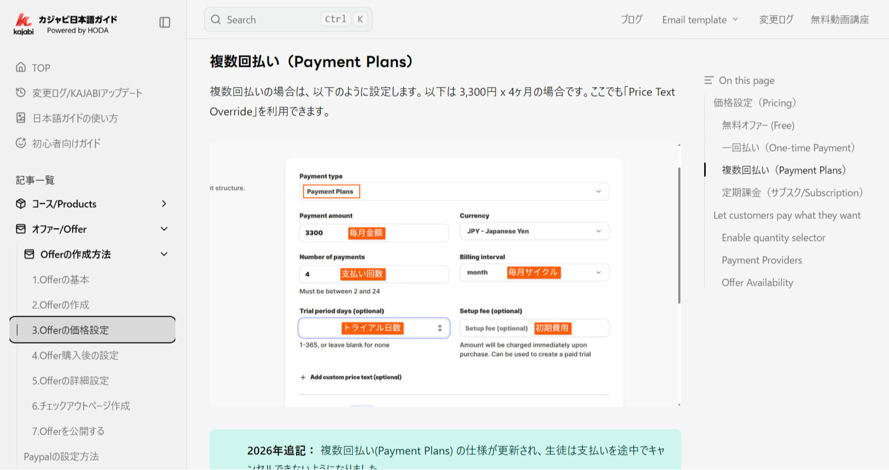Toggle the sidebar panel icon
Screen dimensions: 889x470
[165, 22]
